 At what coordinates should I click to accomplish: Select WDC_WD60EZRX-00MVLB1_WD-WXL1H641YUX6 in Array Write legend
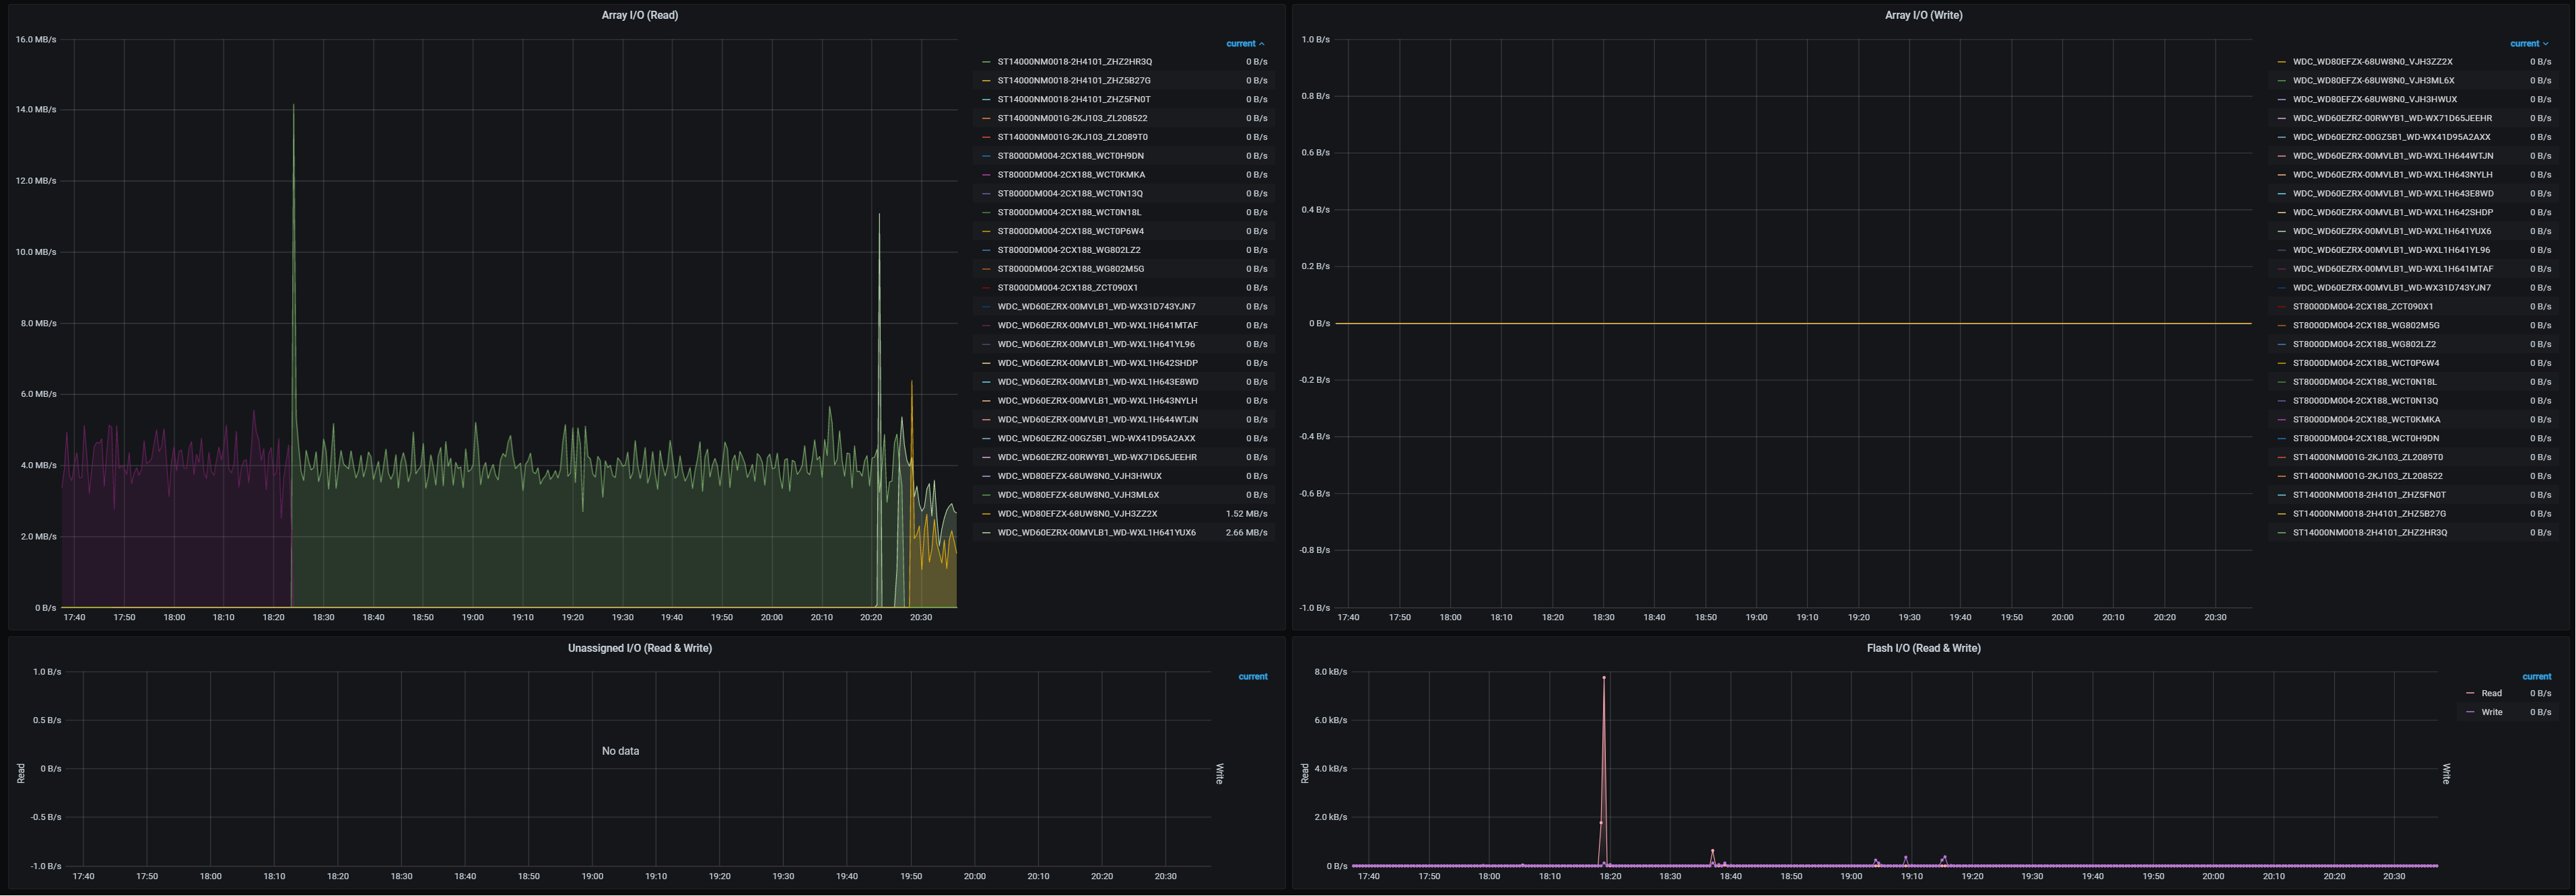coord(2392,232)
